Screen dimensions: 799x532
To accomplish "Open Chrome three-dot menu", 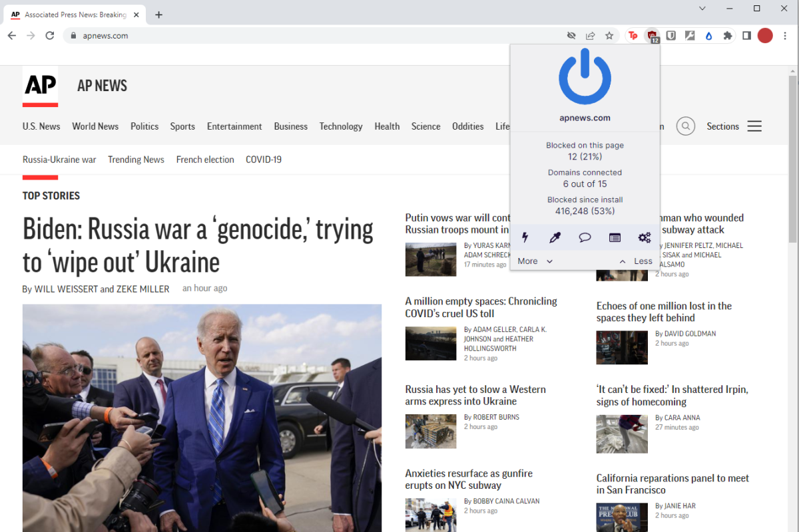I will click(784, 36).
